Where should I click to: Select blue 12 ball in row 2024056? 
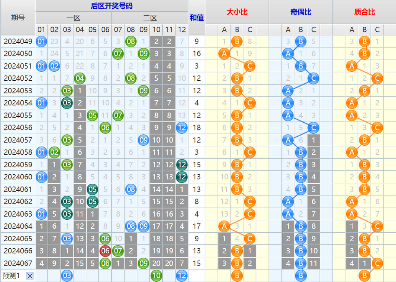[x=182, y=128]
